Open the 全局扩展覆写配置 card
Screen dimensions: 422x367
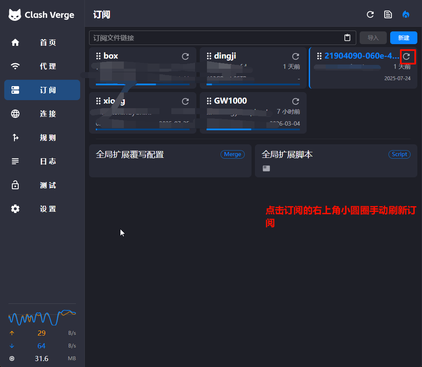tap(170, 161)
